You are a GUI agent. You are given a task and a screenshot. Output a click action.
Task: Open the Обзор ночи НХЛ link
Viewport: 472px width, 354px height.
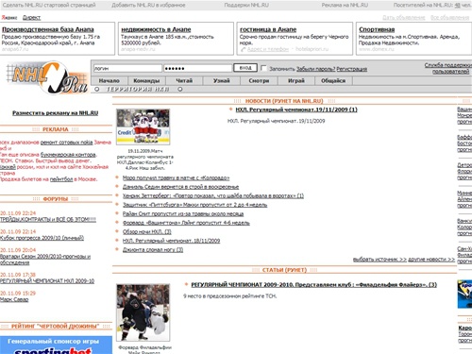pos(147,232)
